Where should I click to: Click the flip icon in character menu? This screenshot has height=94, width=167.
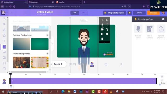[102, 34]
